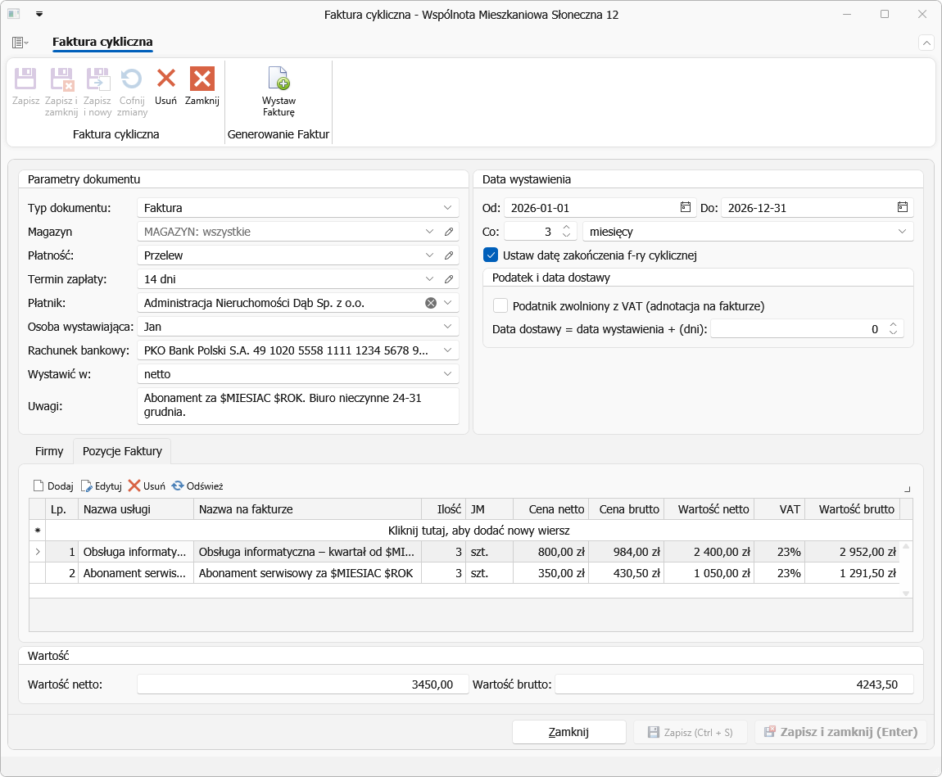Click the pencil edit icon beside Termin zapłaty

tap(449, 279)
